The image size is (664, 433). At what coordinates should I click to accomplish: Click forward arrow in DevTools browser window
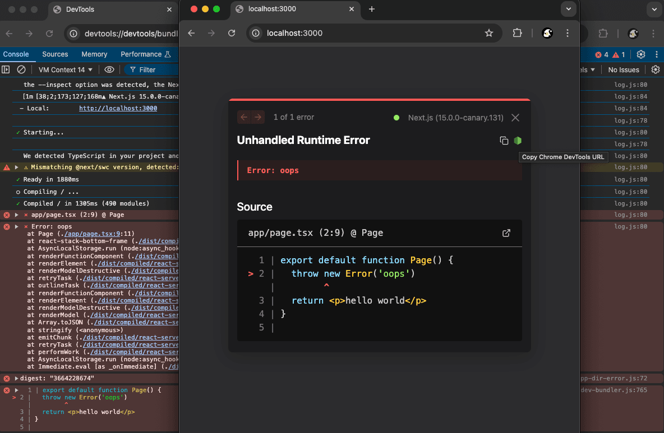(29, 34)
